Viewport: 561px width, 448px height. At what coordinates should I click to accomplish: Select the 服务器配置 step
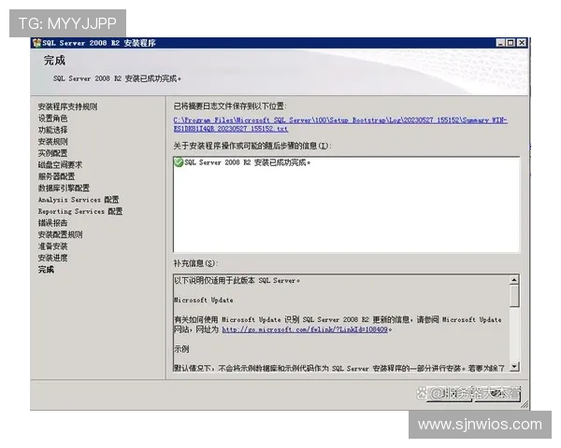tap(56, 176)
